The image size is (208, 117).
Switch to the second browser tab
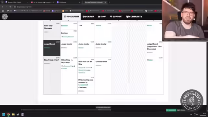pos(43,2)
